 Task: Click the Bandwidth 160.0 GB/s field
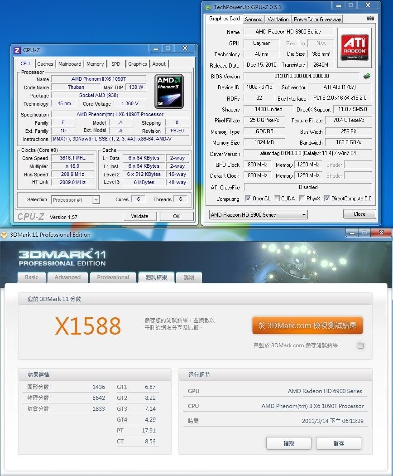(349, 142)
